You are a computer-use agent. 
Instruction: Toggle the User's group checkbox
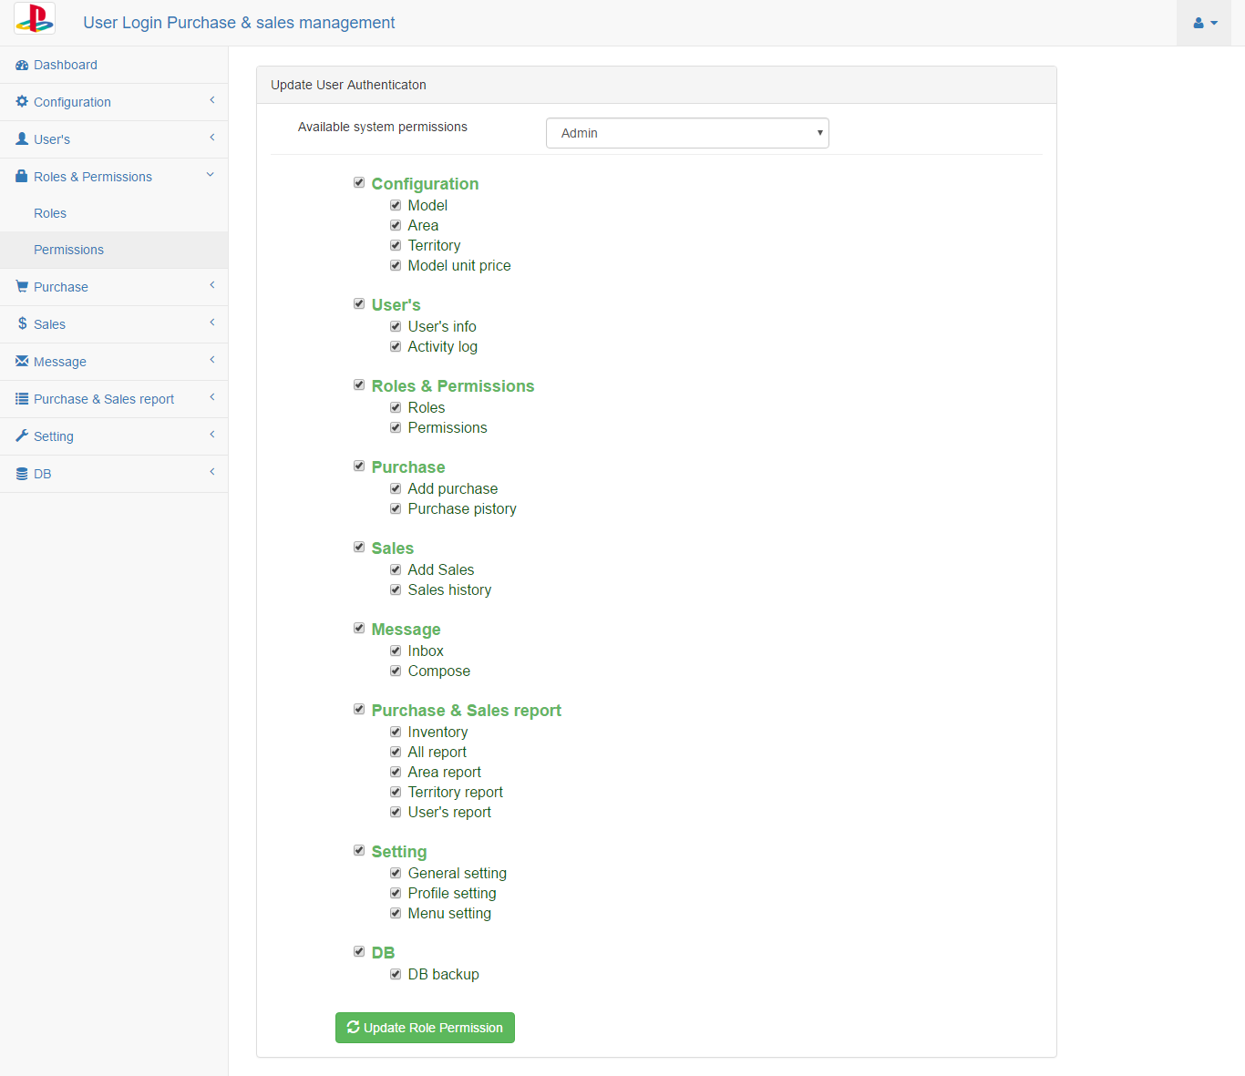[359, 303]
